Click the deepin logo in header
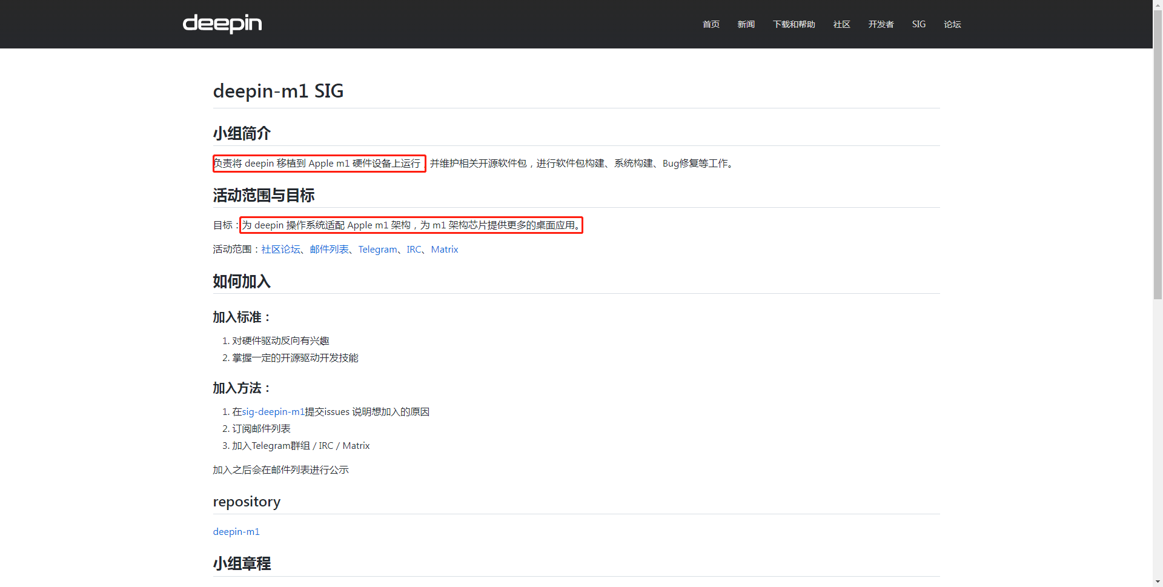This screenshot has width=1163, height=587. tap(222, 24)
